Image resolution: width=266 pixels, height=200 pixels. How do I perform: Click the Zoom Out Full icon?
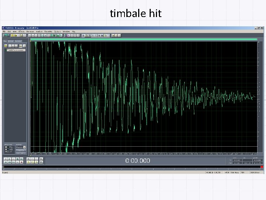[x=37, y=159]
